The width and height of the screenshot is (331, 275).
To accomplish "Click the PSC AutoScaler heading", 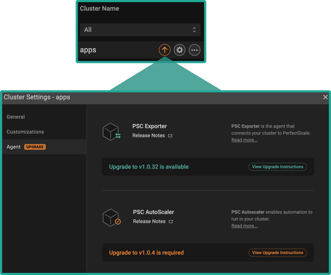I will pos(153,212).
